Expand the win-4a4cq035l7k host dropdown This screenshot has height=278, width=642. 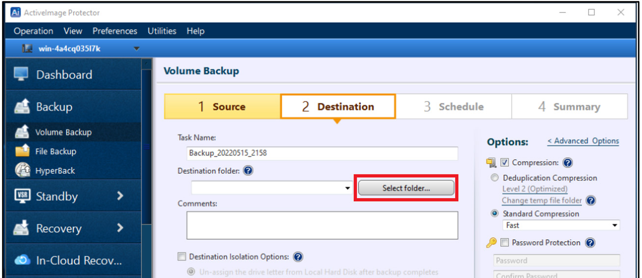point(136,49)
